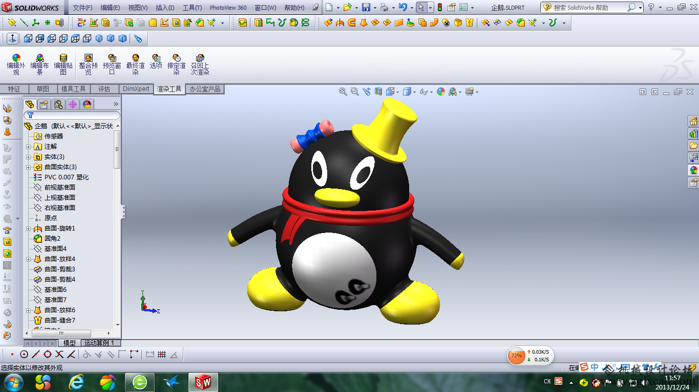
Task: Click the 编辑布景 (Edit Scene) icon
Action: pyautogui.click(x=39, y=58)
